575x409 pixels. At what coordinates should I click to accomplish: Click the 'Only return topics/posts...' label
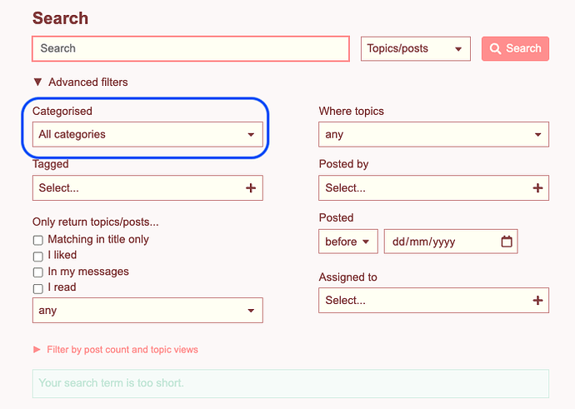(x=95, y=222)
